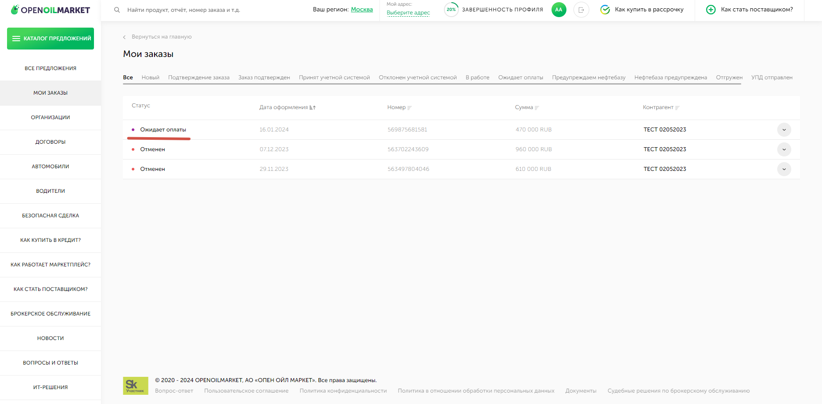Click order number 569875681581

point(407,130)
